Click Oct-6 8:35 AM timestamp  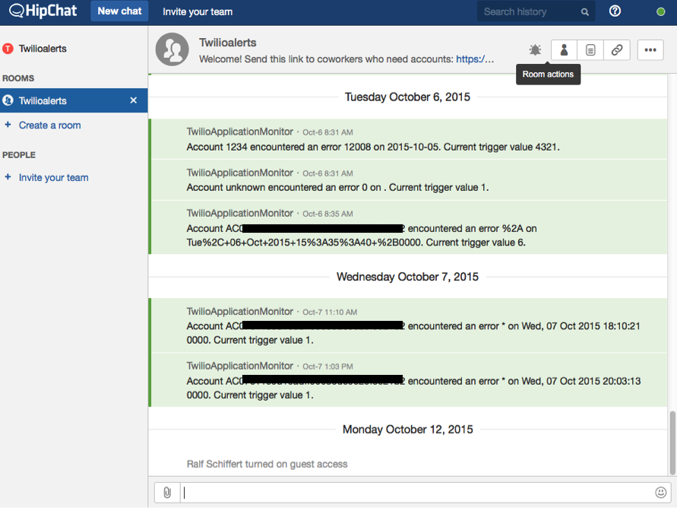[327, 214]
